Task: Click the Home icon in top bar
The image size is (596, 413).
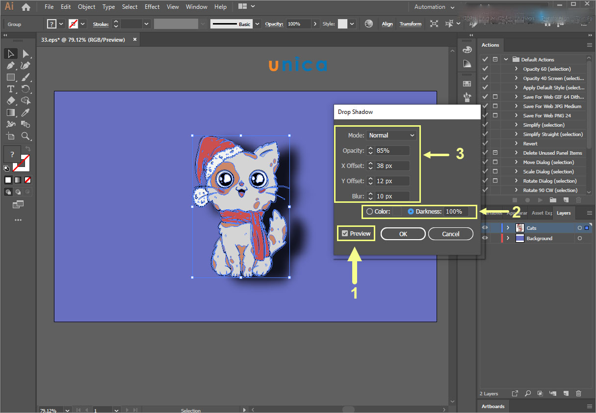Action: [x=26, y=7]
